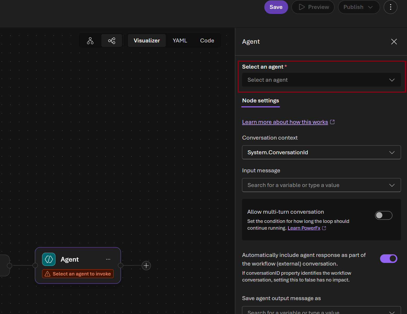
Task: Disable automatically include agent response toggle
Action: (x=389, y=258)
